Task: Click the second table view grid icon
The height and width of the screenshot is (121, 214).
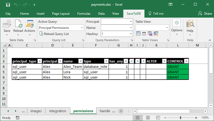Action: (x=144, y=34)
